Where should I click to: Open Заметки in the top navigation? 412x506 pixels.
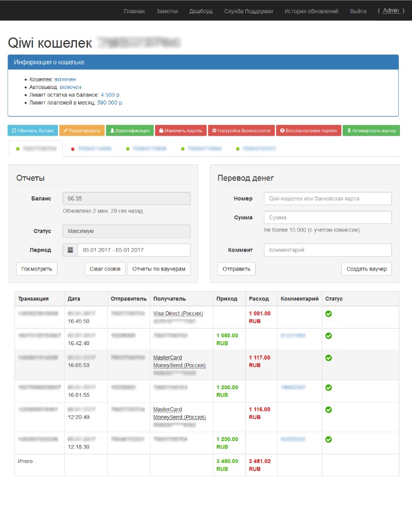pos(167,11)
